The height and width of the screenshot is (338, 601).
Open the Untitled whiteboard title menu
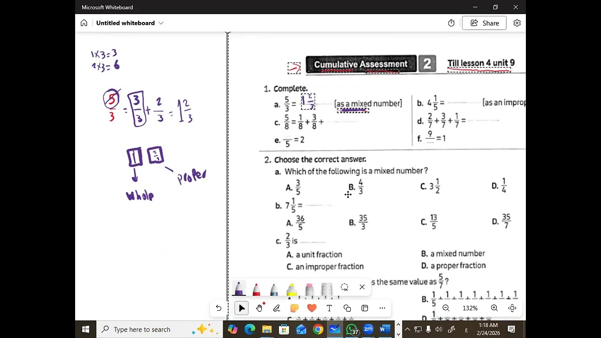click(130, 23)
